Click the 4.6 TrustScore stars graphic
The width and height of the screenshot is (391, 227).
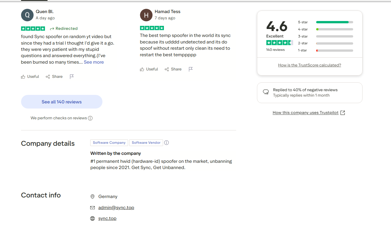[x=279, y=43]
